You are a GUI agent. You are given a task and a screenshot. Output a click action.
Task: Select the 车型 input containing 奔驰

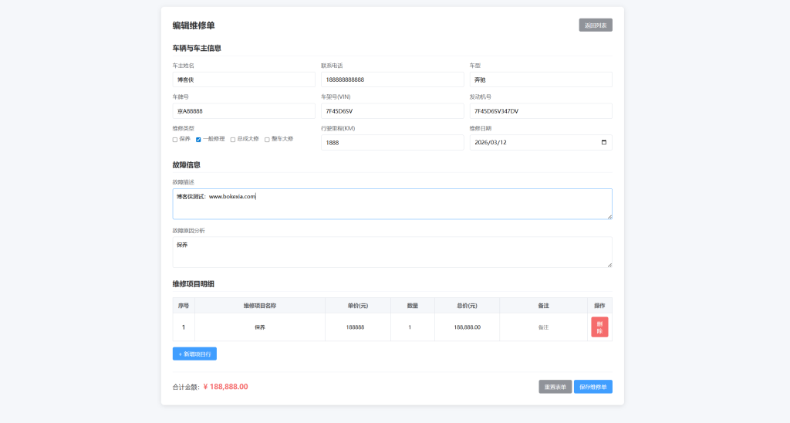coord(540,80)
